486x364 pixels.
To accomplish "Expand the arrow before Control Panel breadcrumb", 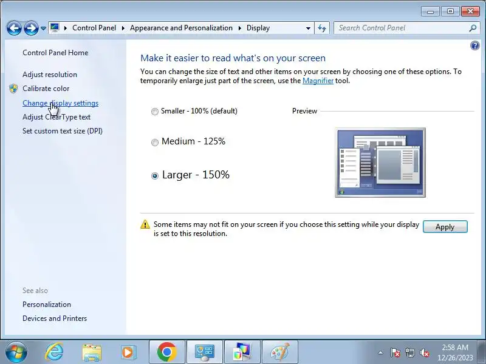I will tap(66, 28).
